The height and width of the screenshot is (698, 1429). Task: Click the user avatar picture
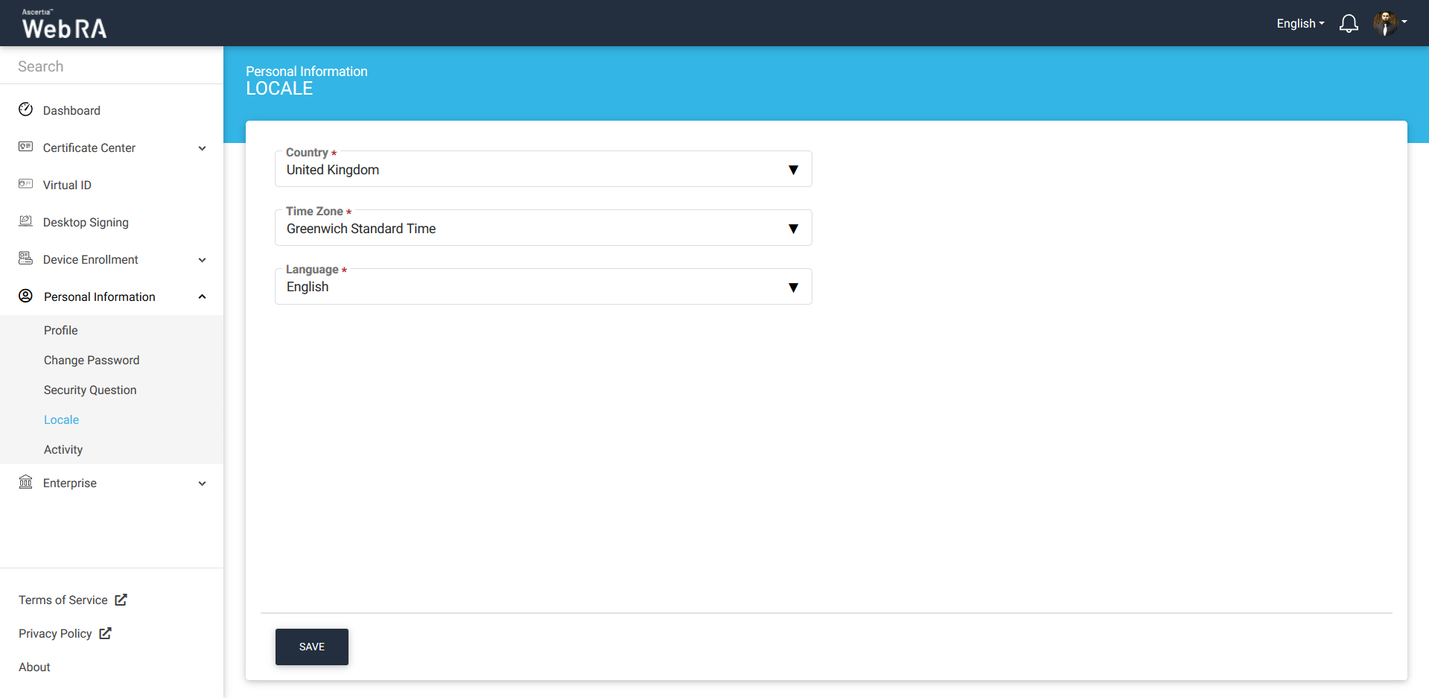click(1385, 23)
